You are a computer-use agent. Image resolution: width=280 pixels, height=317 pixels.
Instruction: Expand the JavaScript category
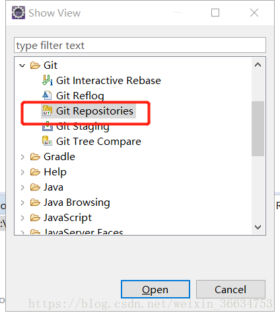coord(22,218)
